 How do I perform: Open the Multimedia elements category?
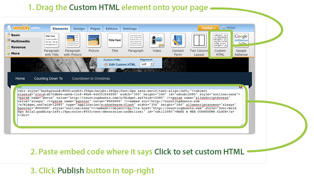click(x=18, y=41)
